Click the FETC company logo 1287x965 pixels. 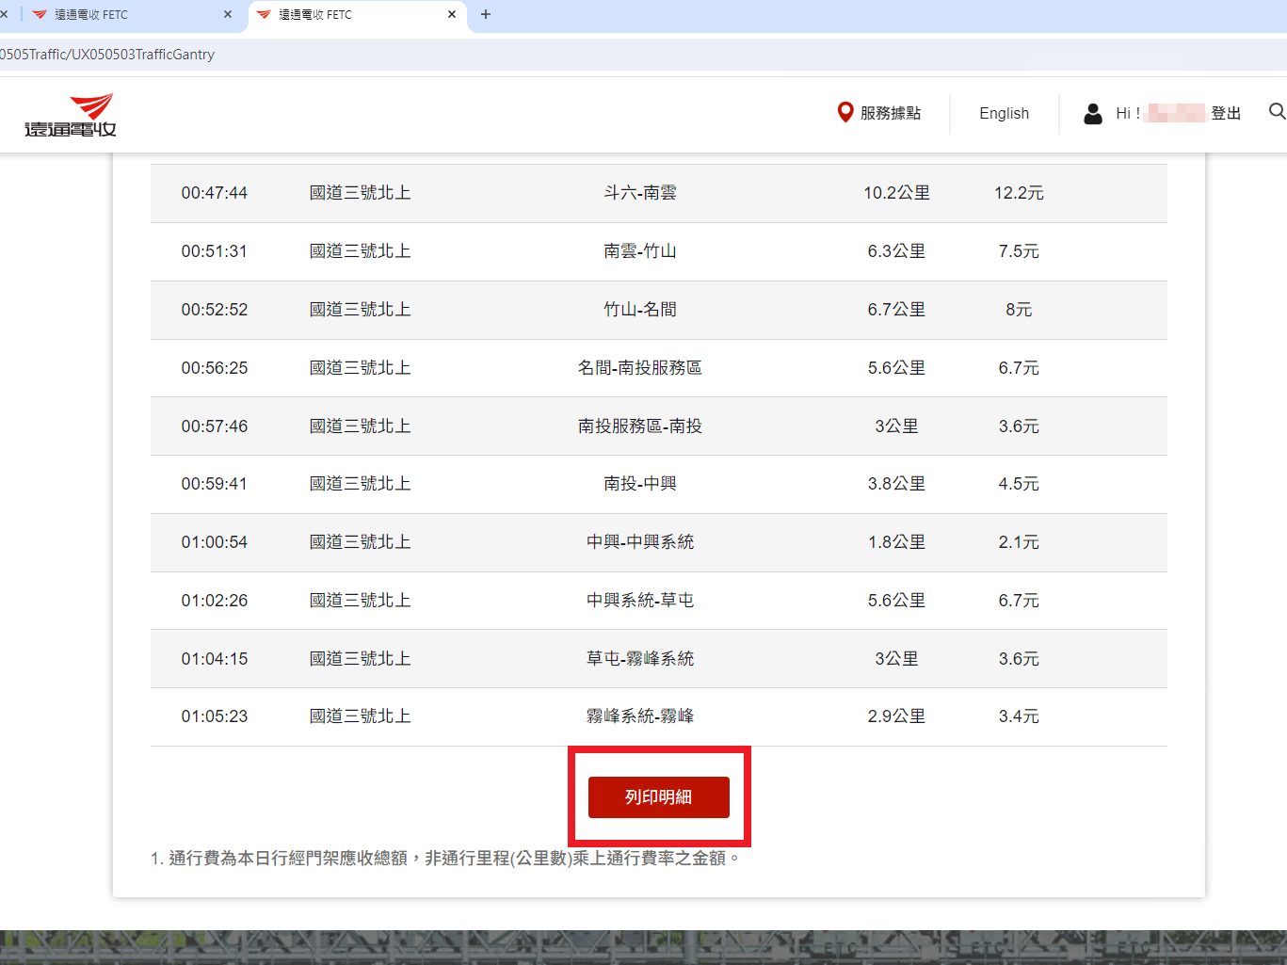(71, 115)
